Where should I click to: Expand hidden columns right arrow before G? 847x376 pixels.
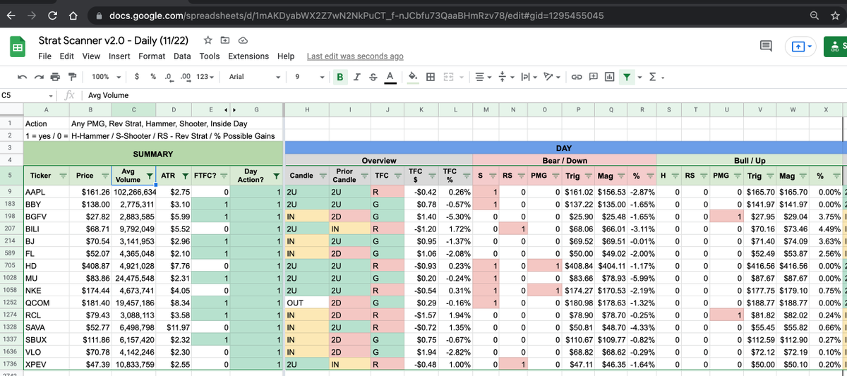pyautogui.click(x=234, y=109)
